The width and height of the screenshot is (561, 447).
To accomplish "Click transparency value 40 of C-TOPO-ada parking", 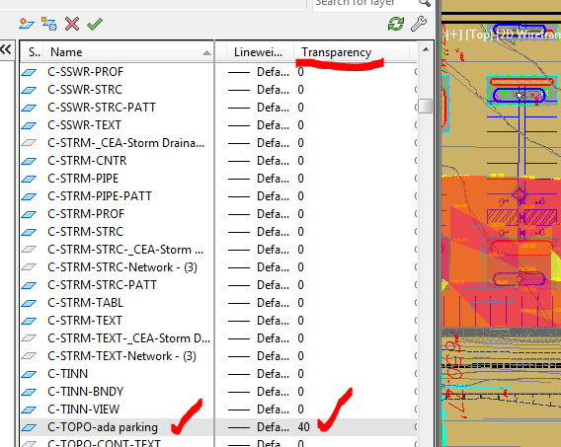I will [x=303, y=427].
